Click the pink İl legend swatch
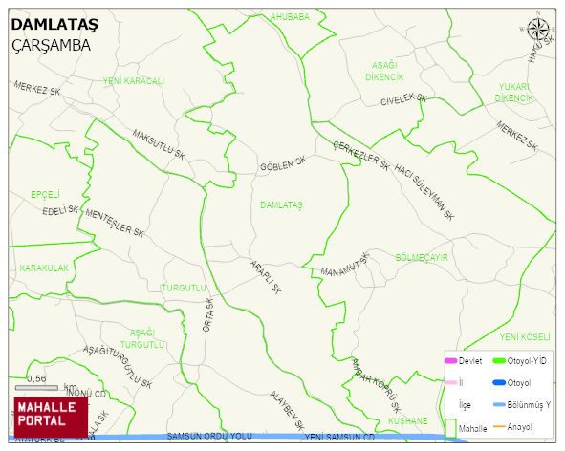Screen dimensions: 565x451 tap(450, 382)
